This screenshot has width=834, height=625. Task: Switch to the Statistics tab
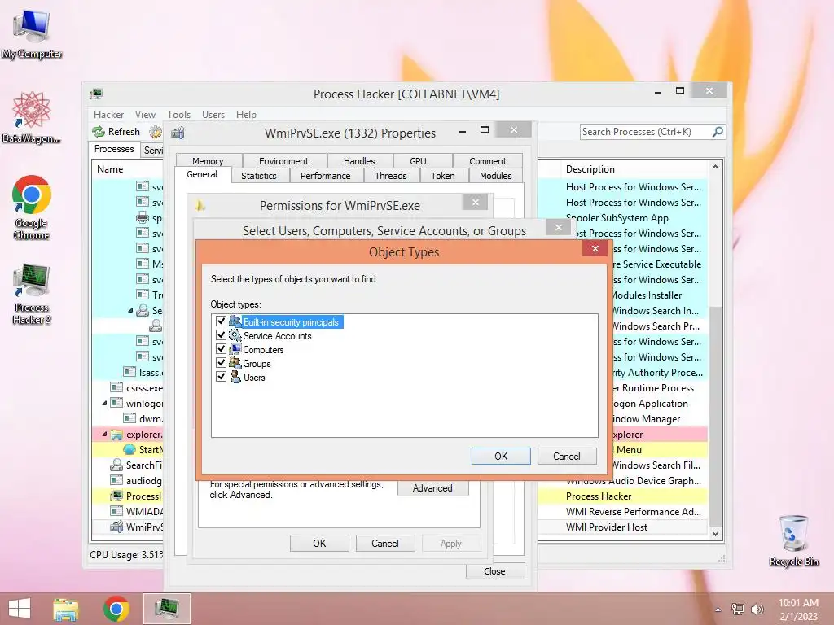(x=259, y=176)
